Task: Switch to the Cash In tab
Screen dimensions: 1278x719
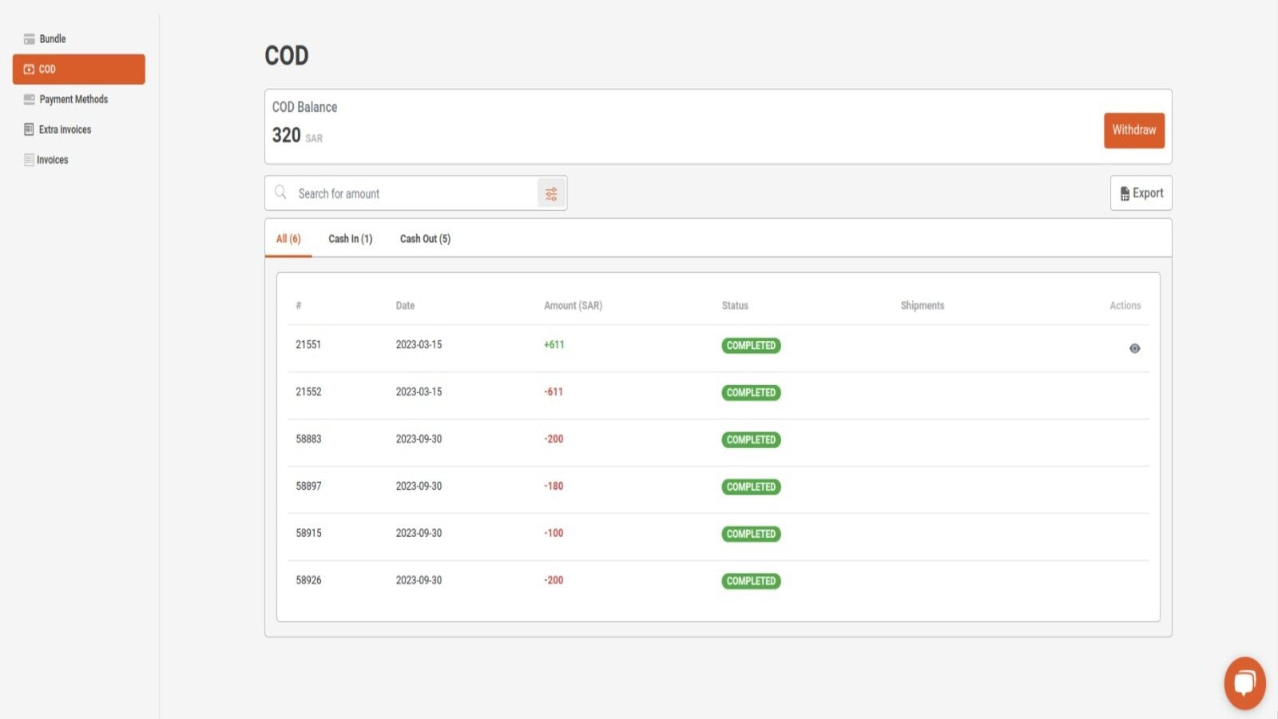Action: pyautogui.click(x=350, y=238)
